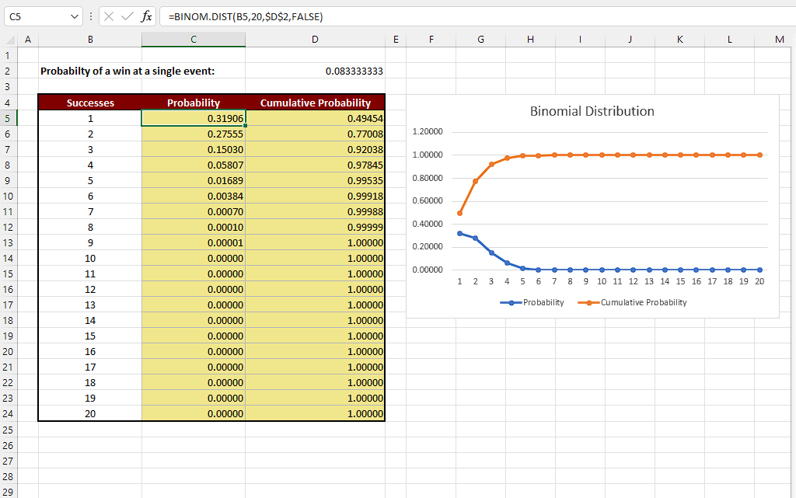Click into the formula bar containing BINOM.DIST

pyautogui.click(x=477, y=16)
